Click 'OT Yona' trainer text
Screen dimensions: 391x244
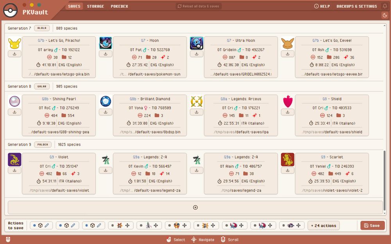coord(136,108)
